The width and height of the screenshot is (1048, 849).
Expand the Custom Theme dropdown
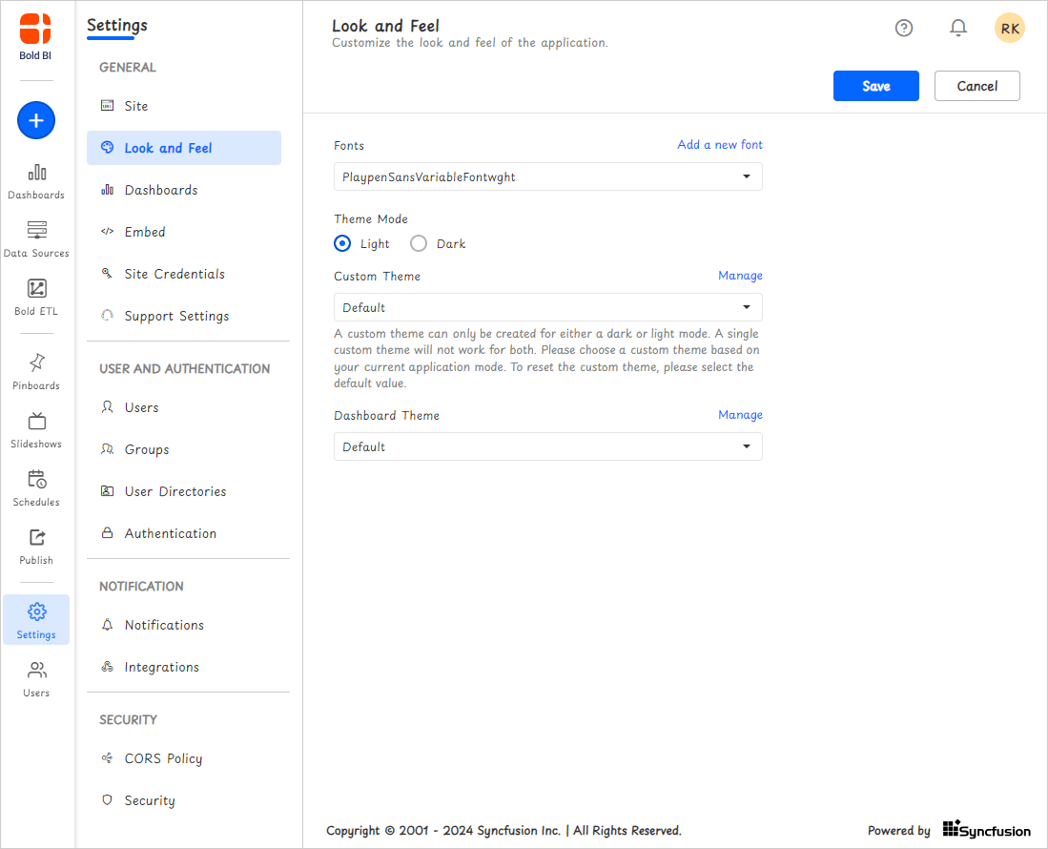pos(547,307)
